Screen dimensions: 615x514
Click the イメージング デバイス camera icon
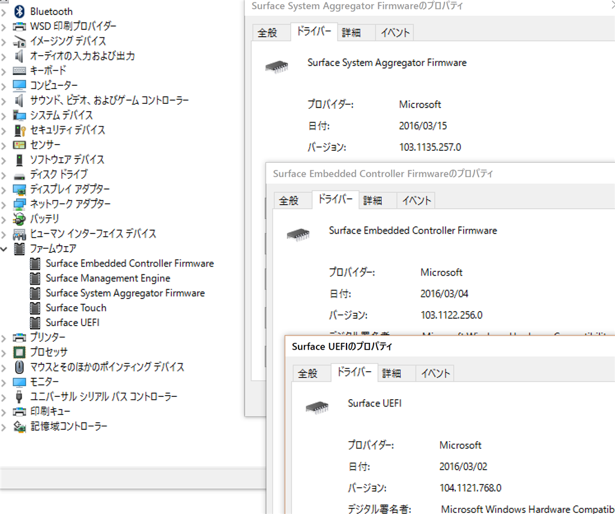[19, 41]
